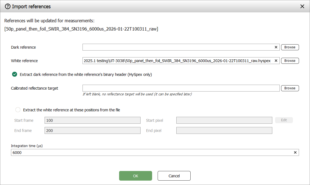Select extract white reference at positions option
This screenshot has width=310, height=185.
pos(18,110)
